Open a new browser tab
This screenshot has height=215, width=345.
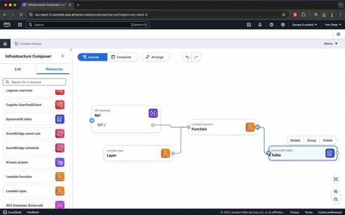point(78,5)
